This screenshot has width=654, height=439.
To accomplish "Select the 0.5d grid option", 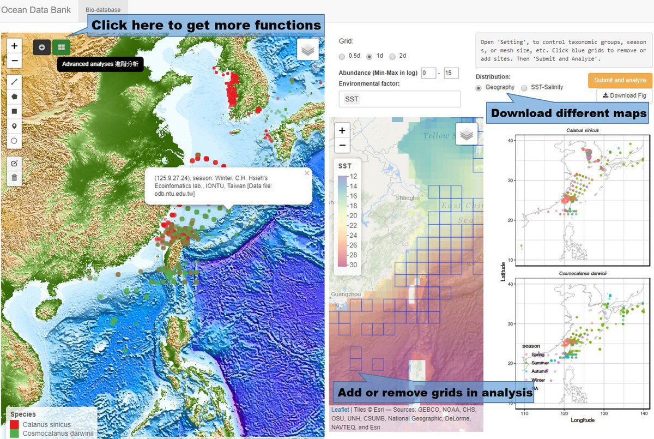I will click(x=342, y=56).
